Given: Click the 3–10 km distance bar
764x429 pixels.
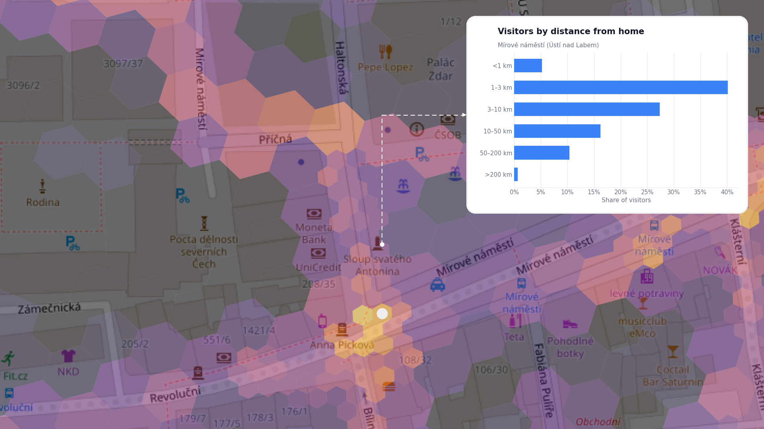Looking at the screenshot, I should point(587,109).
